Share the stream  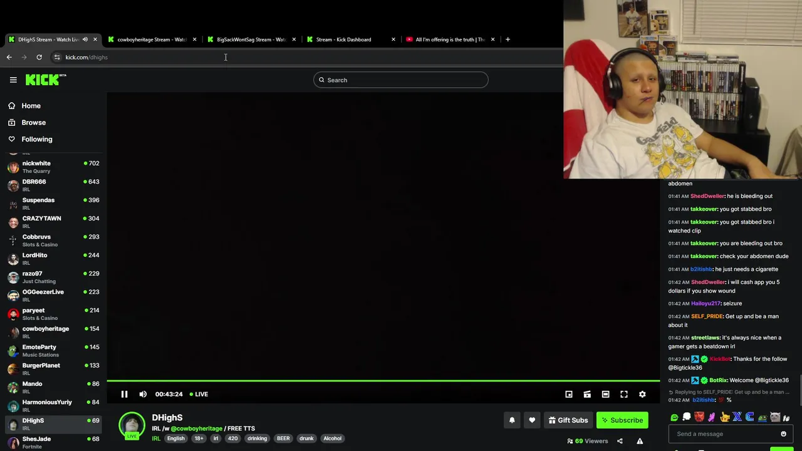(620, 441)
